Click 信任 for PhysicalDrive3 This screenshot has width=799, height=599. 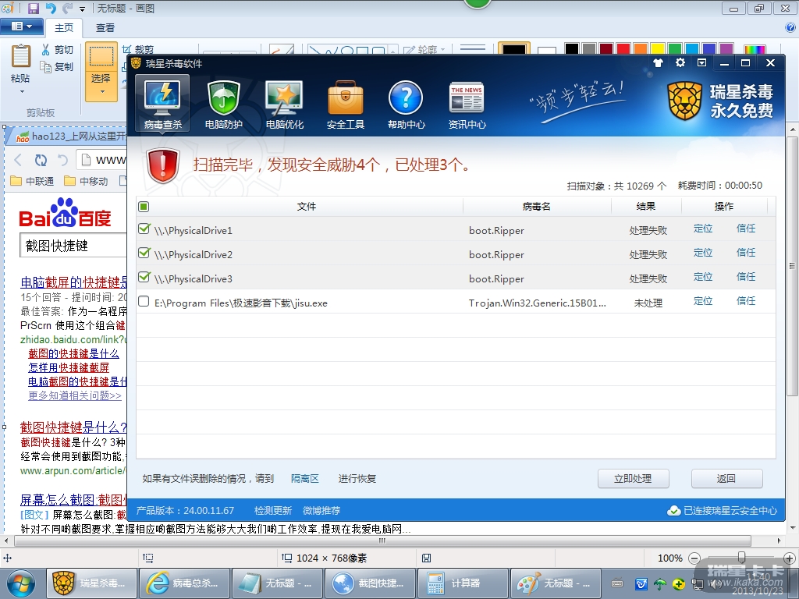(746, 277)
